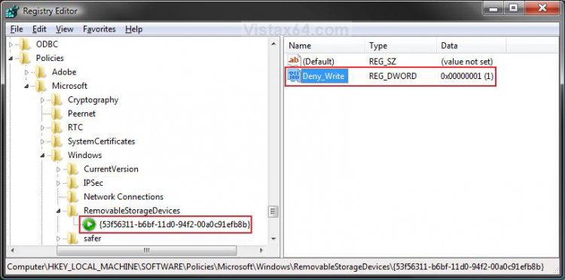The width and height of the screenshot is (565, 280).
Task: Click the (Default) string value icon
Action: coord(294,61)
